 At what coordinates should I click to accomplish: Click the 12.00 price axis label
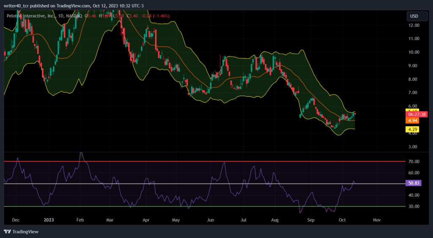414,25
